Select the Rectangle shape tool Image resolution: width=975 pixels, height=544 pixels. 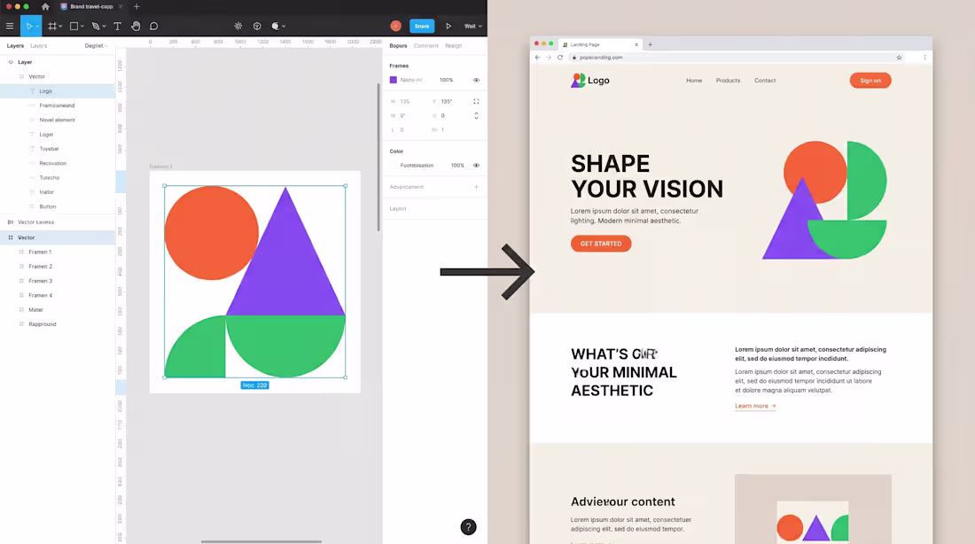coord(74,26)
